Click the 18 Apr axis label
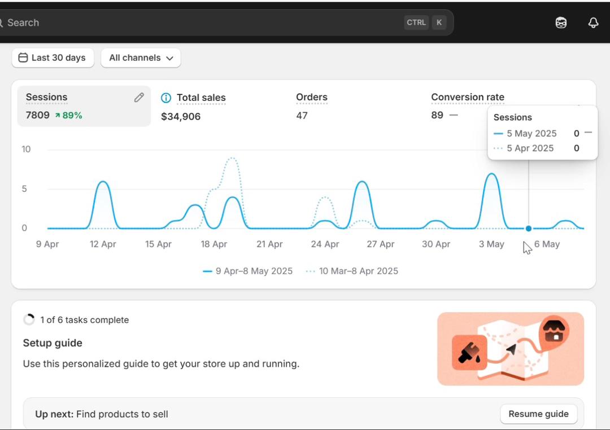This screenshot has height=430, width=610. click(213, 244)
